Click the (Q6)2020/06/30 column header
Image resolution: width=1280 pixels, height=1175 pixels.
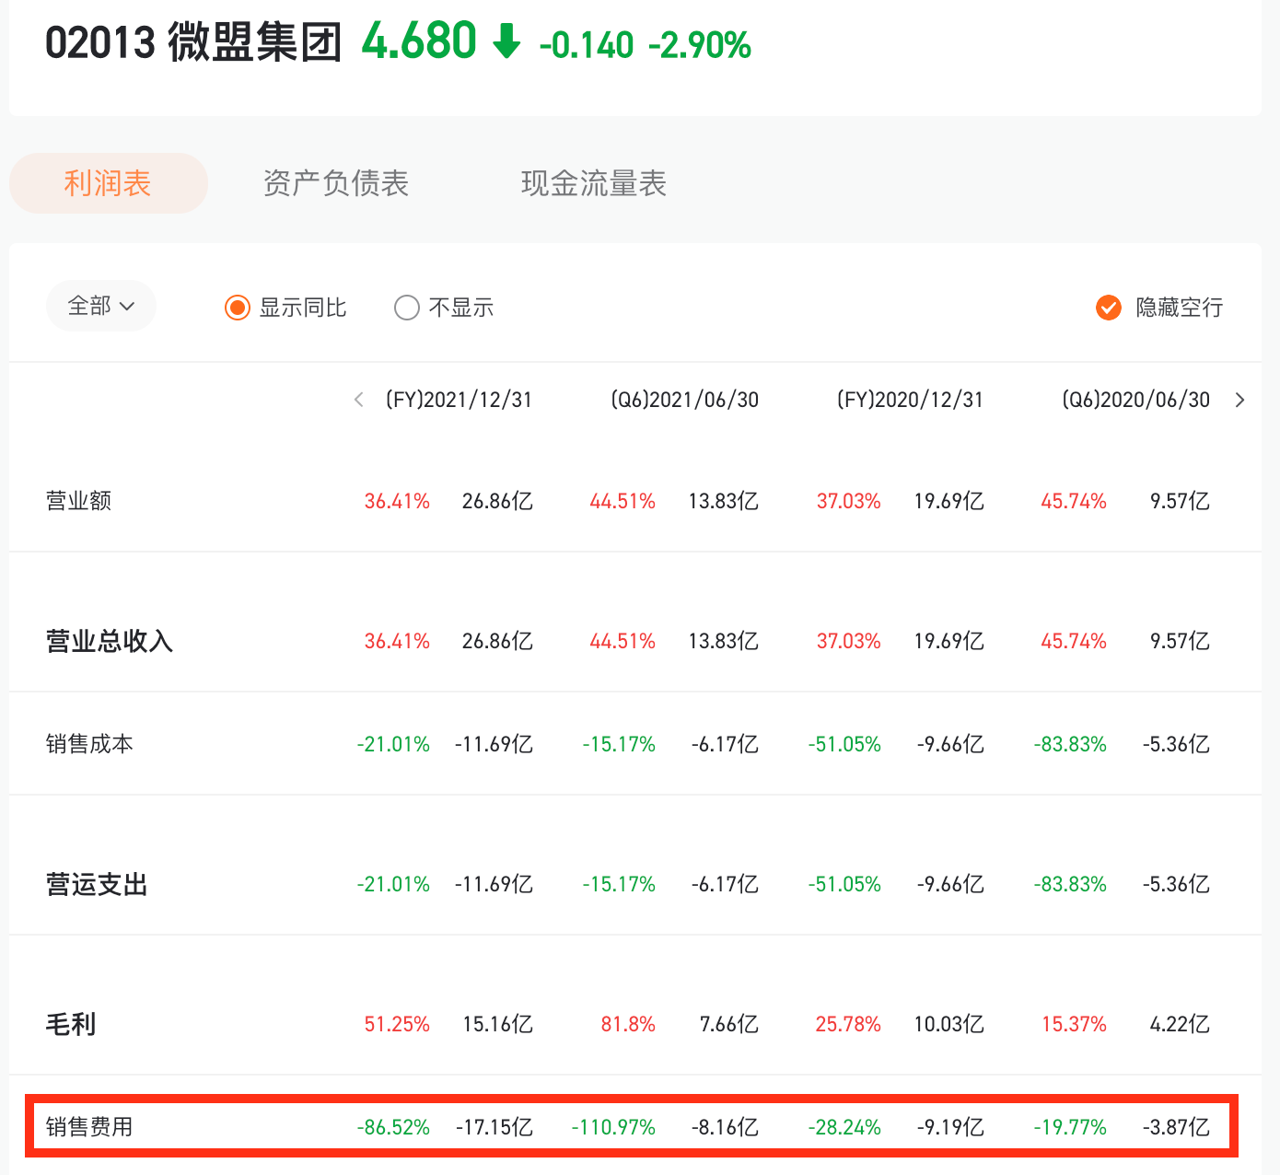(1136, 400)
